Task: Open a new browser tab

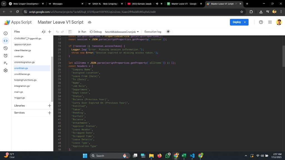Action: (247, 4)
